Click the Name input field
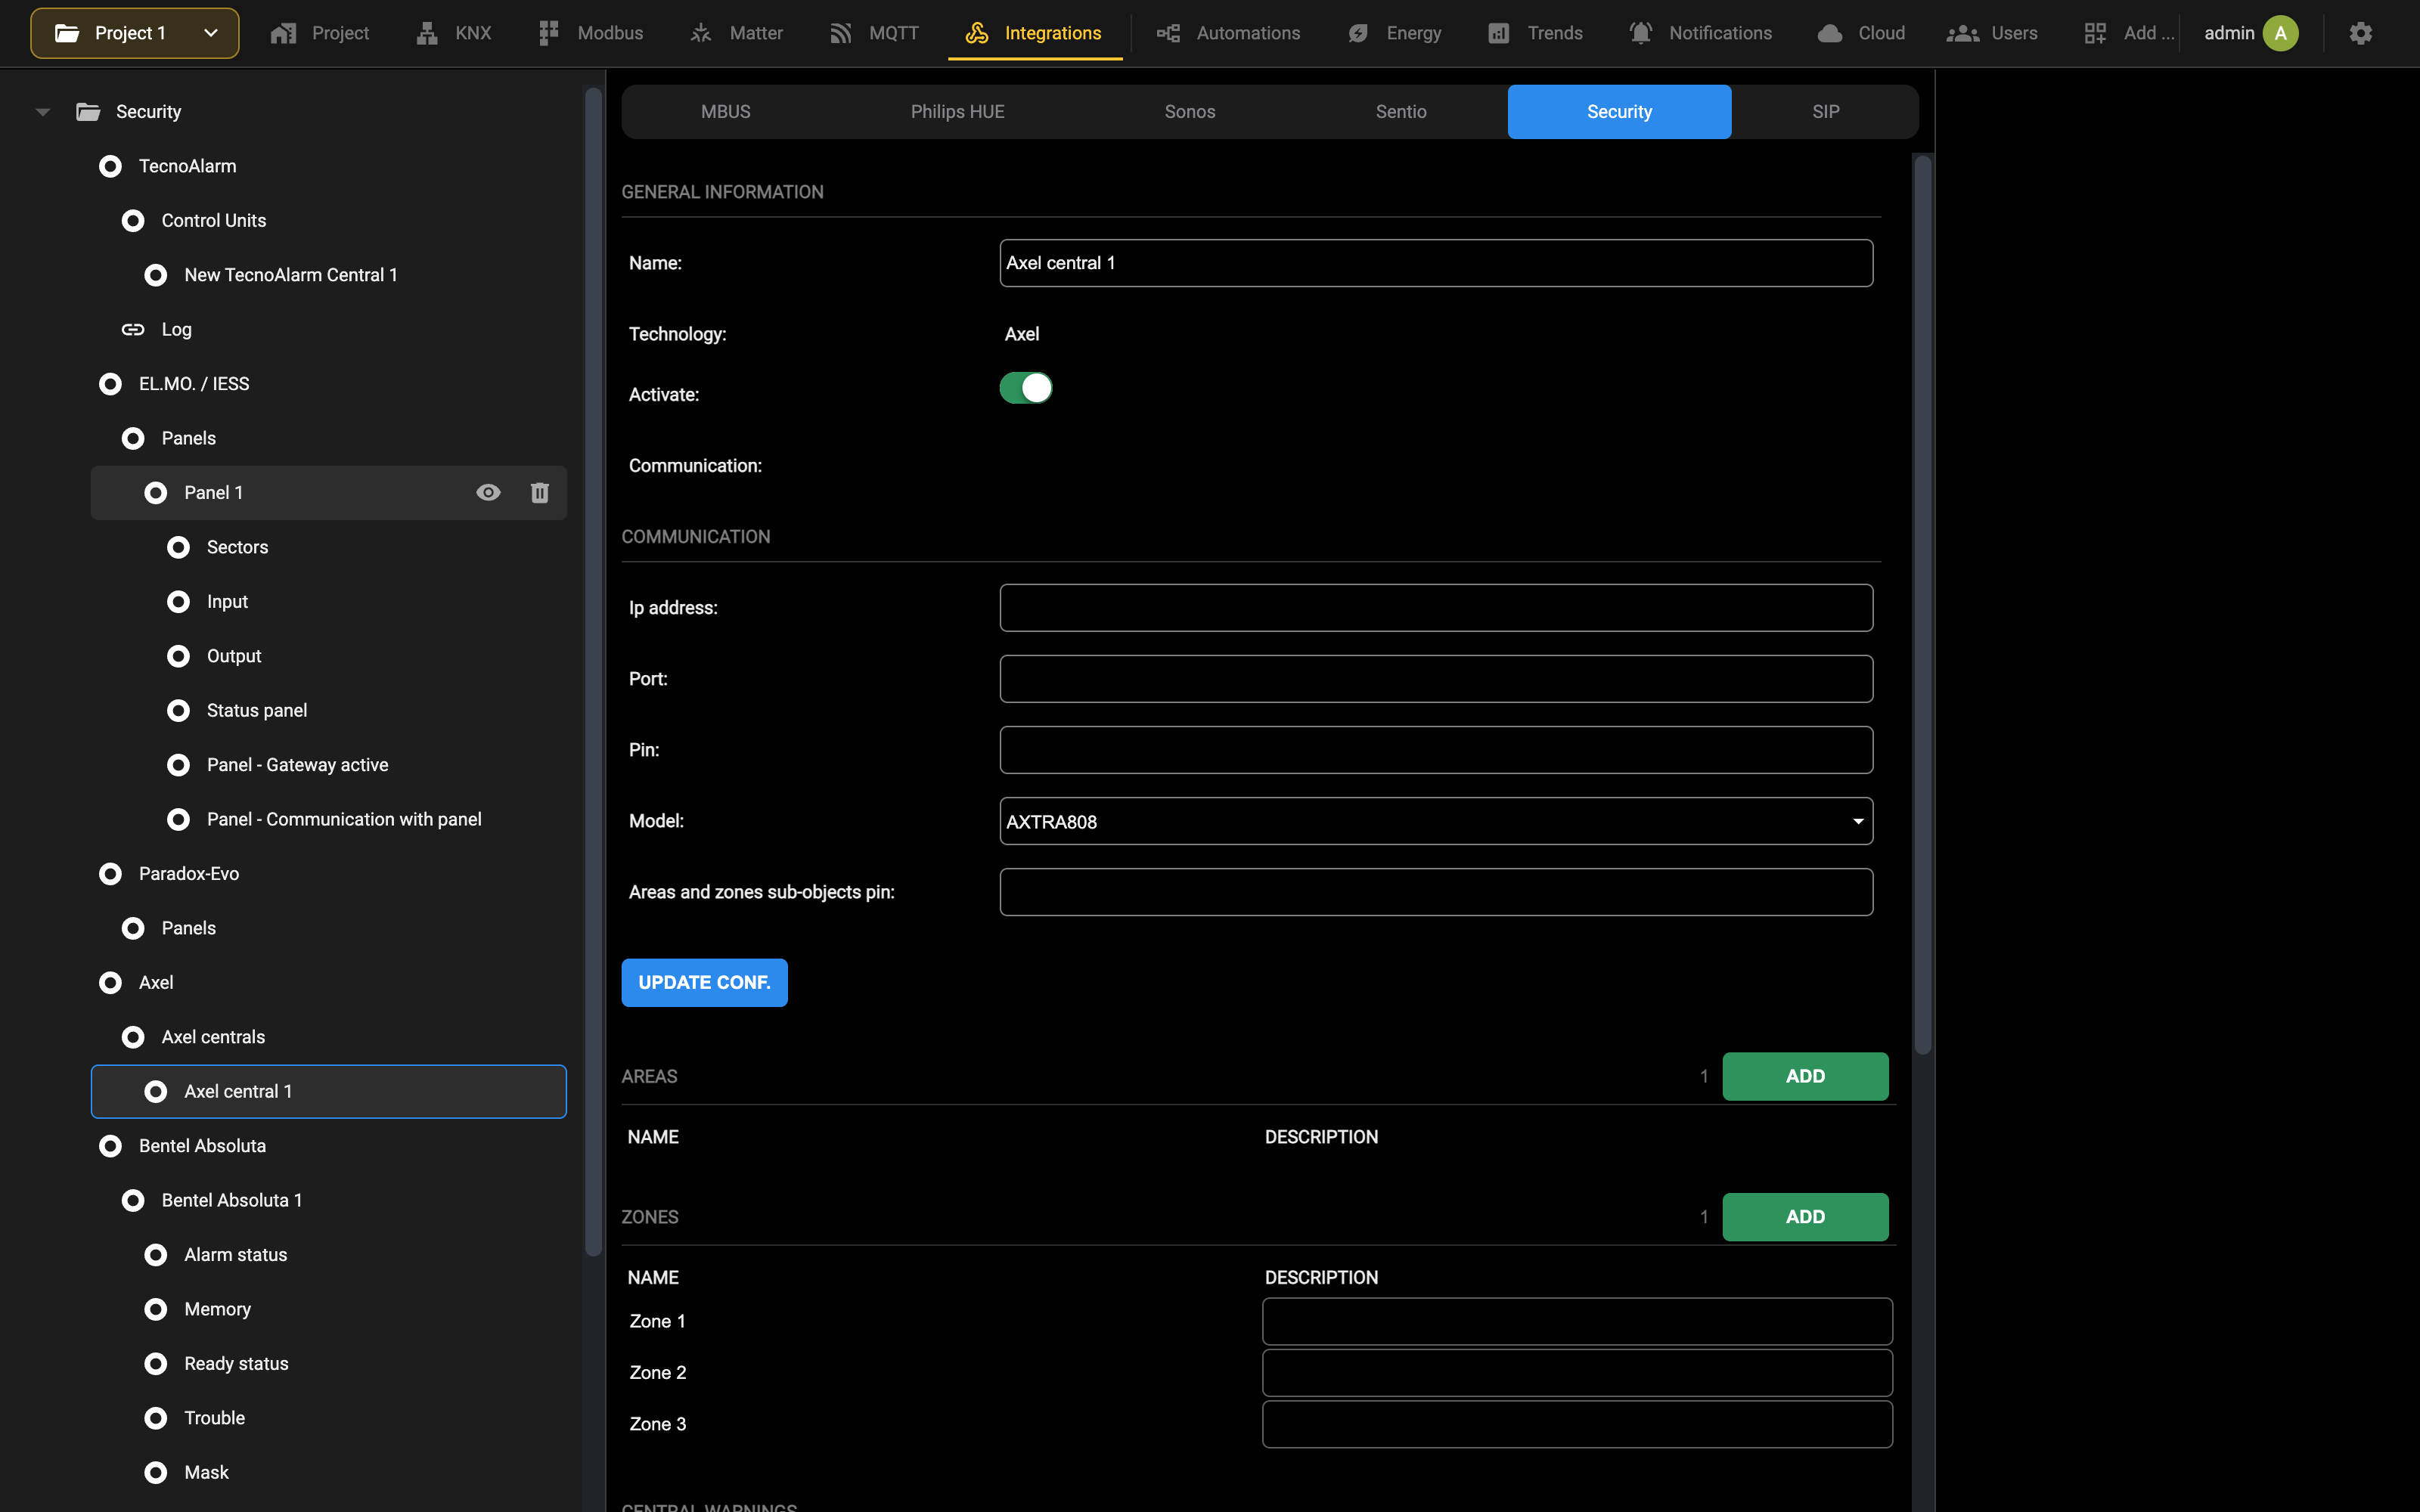 1436,263
